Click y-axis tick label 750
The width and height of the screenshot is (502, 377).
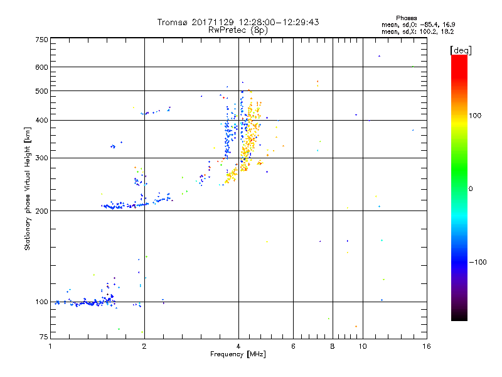(41, 40)
